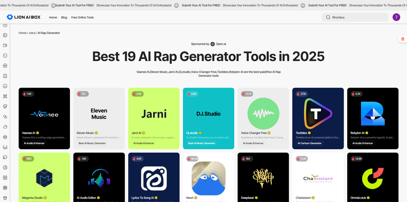Click the 'Best 19 AI Rap Generator Tools in 2025' heading
The height and width of the screenshot is (202, 407).
(x=208, y=56)
